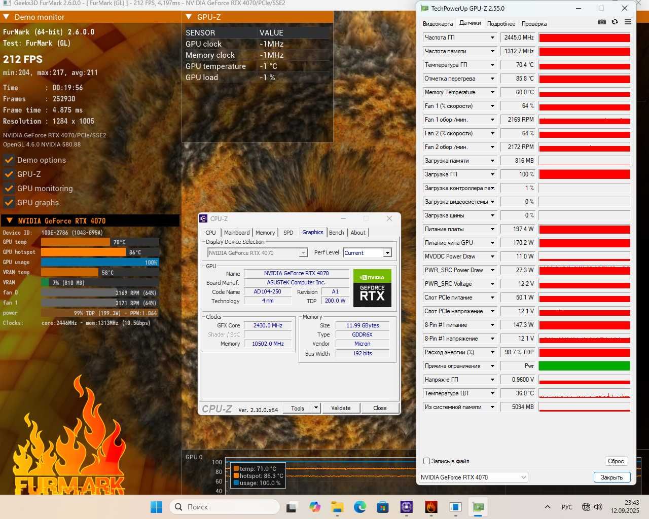Switch to the CPU tab in CPU-Z

210,233
